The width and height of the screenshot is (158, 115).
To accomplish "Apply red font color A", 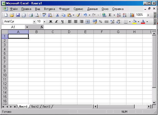I will point(143,22).
